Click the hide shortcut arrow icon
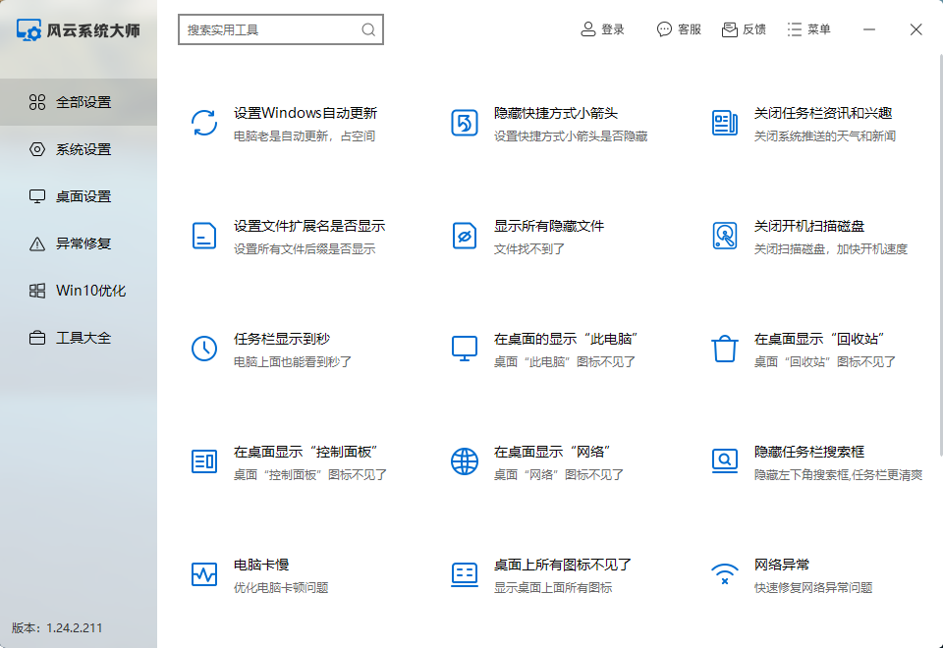Screen dimensions: 943x648 click(465, 123)
